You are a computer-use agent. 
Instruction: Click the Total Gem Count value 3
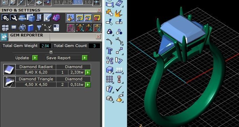click(x=94, y=46)
